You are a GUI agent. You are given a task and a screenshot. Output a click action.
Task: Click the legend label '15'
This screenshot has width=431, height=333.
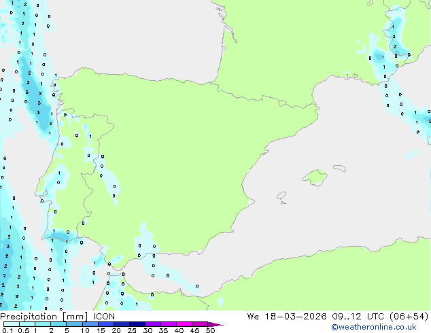[x=101, y=330]
